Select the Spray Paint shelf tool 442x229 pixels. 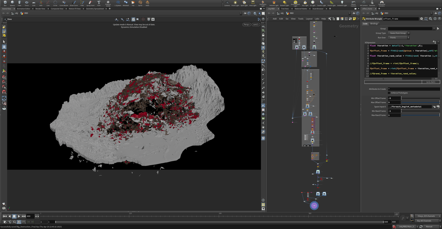tap(90, 3)
